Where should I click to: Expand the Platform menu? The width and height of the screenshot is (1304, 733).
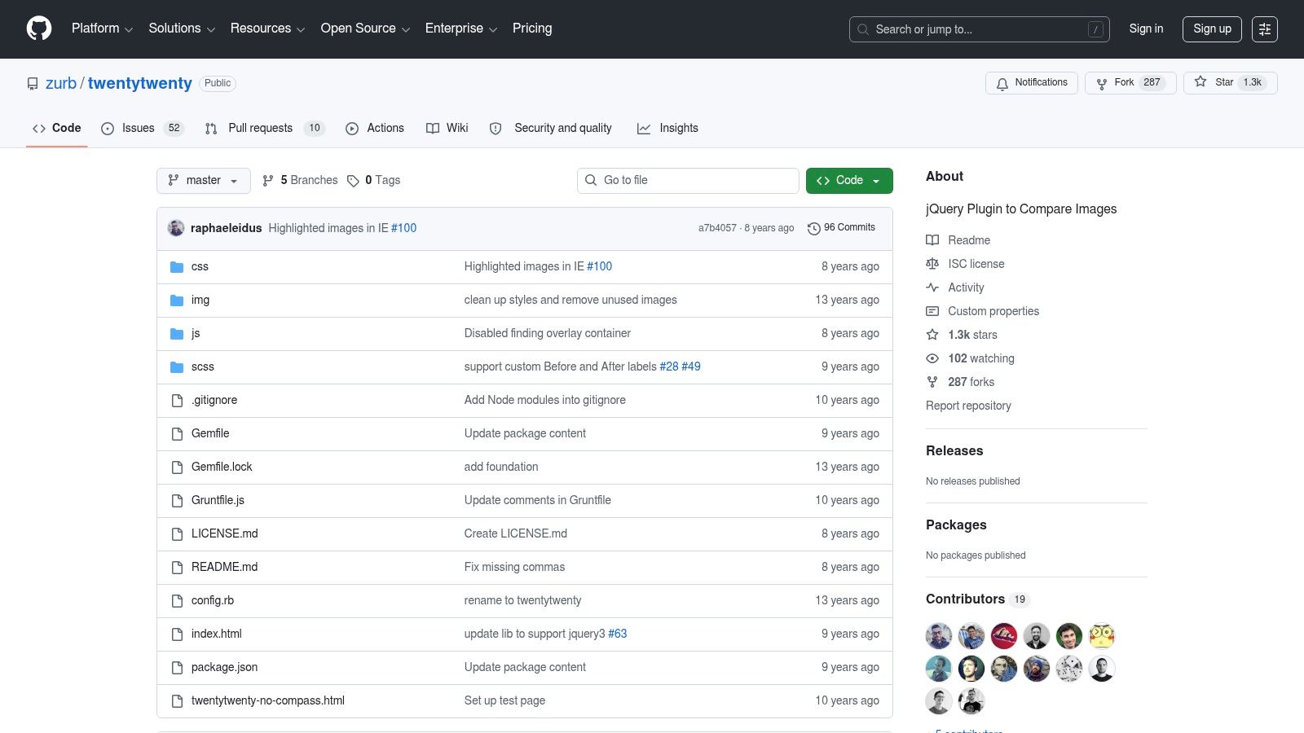(x=102, y=29)
